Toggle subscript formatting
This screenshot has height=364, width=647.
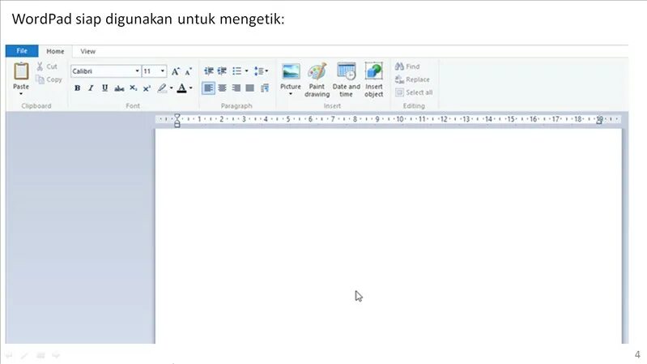[133, 88]
